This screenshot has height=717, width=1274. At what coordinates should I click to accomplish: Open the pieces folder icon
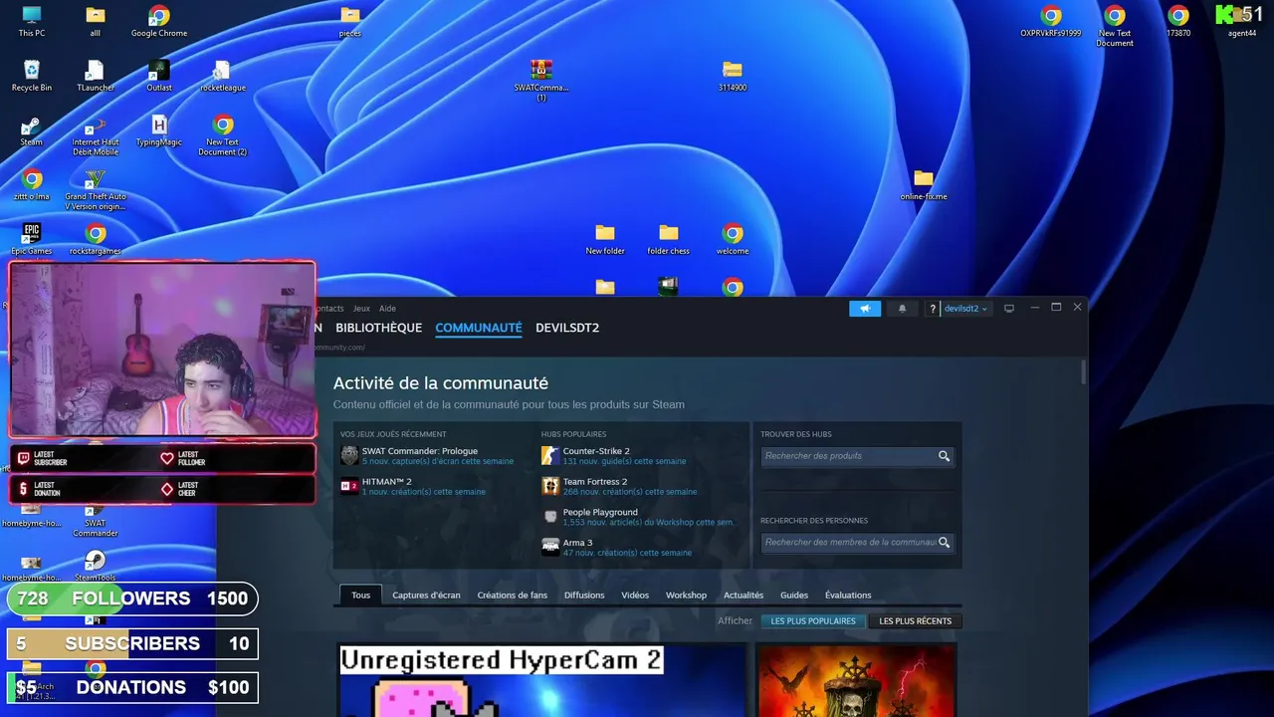pos(349,22)
